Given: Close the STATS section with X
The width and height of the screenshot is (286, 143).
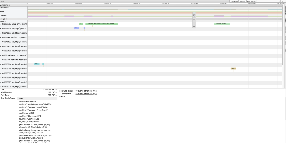Looking at the screenshot, I should 281,5.
